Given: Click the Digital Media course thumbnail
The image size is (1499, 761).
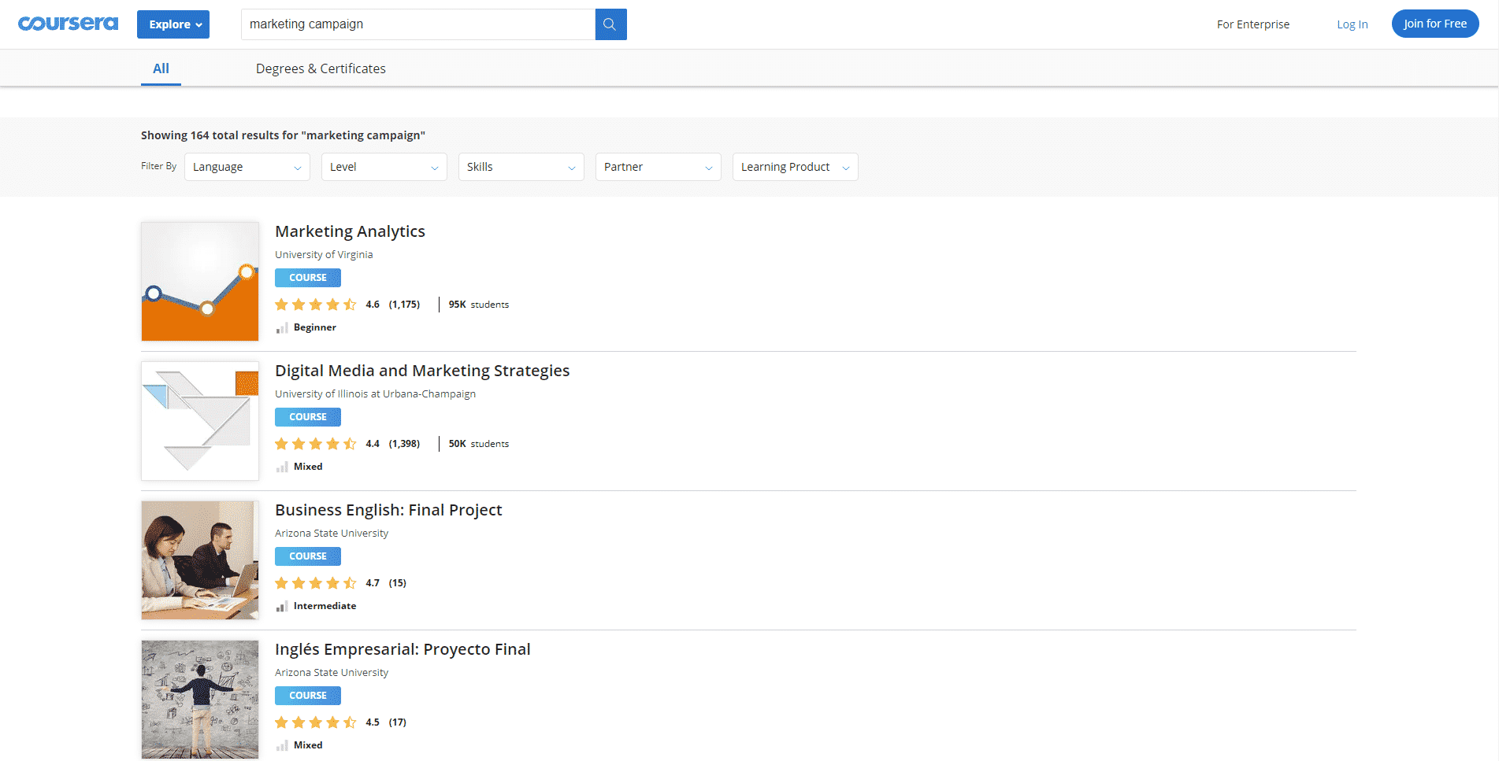Looking at the screenshot, I should click(200, 421).
